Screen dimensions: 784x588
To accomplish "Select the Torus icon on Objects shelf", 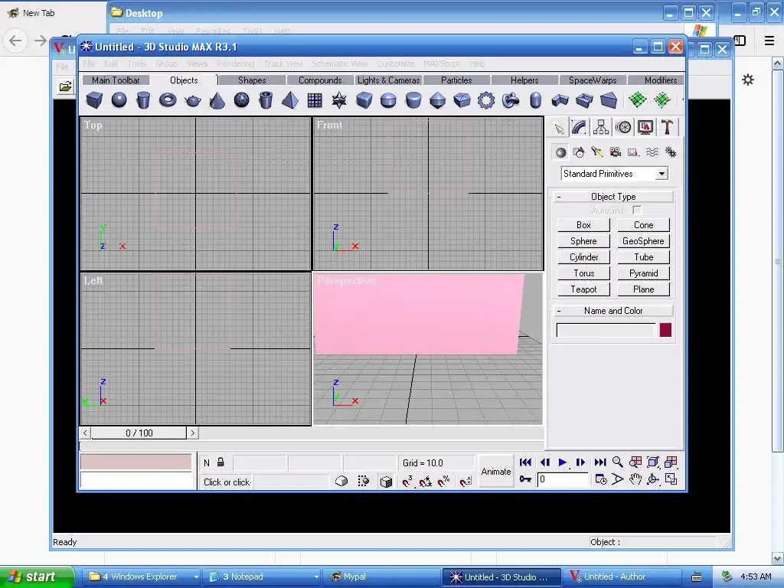I will click(x=168, y=100).
